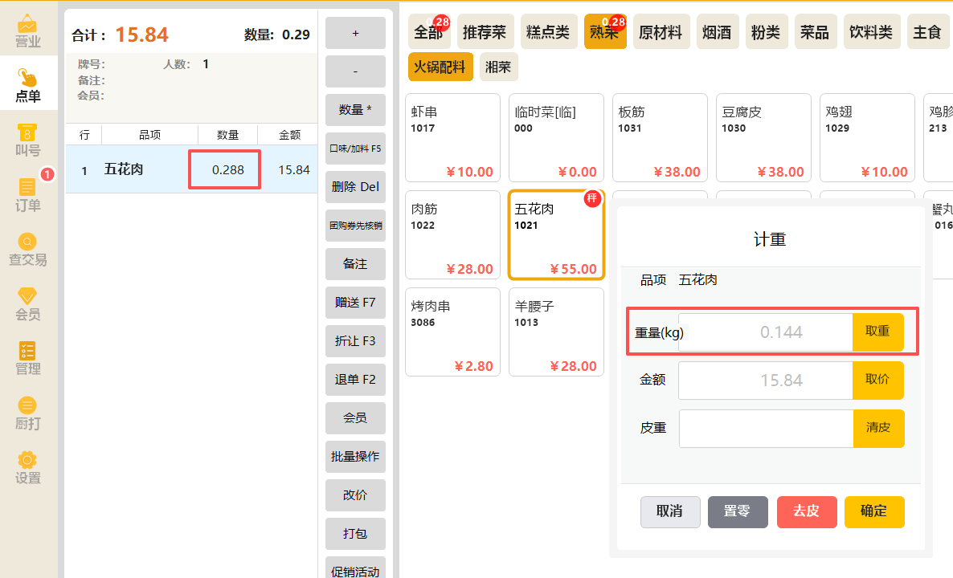Viewport: 953px width, 578px height.
Task: Go to 会员 member section
Action: click(28, 304)
